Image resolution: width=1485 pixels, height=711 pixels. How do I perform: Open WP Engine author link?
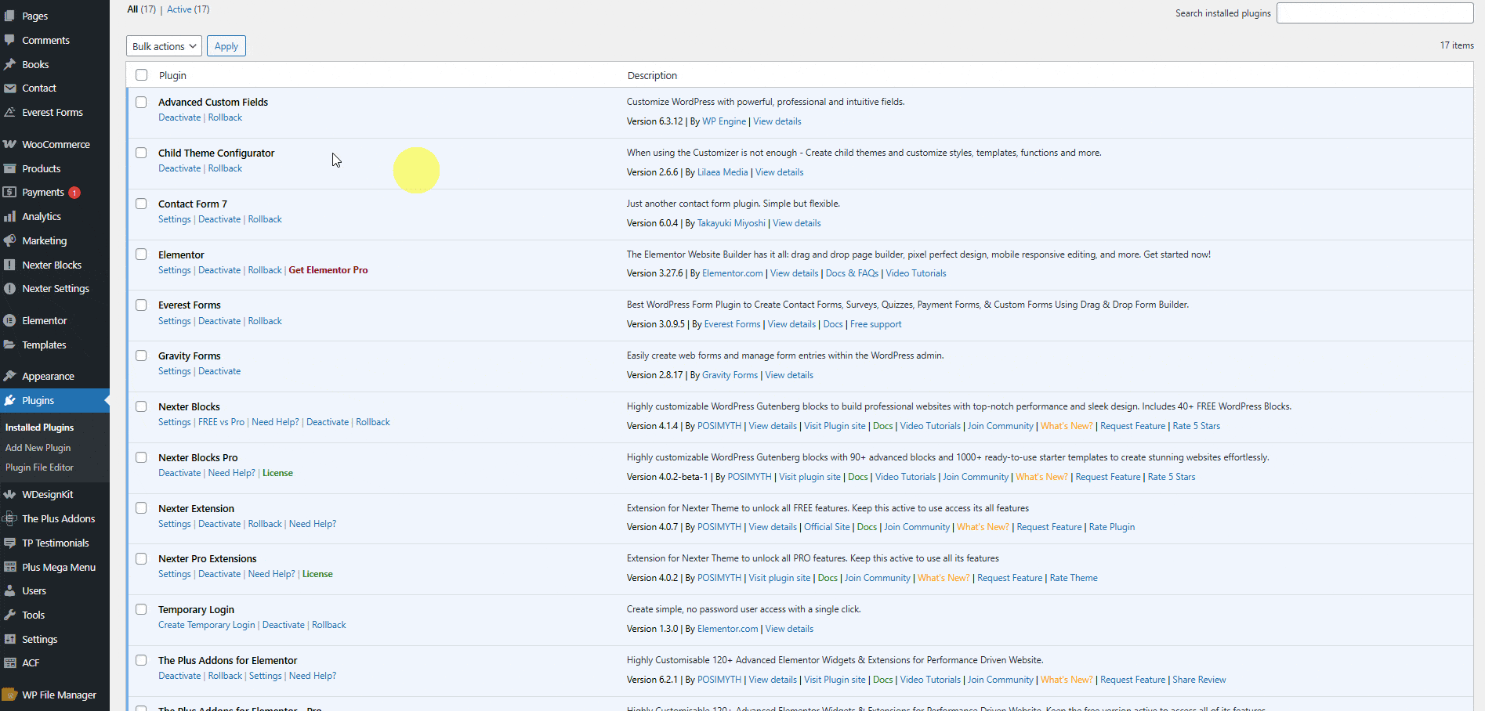(724, 121)
